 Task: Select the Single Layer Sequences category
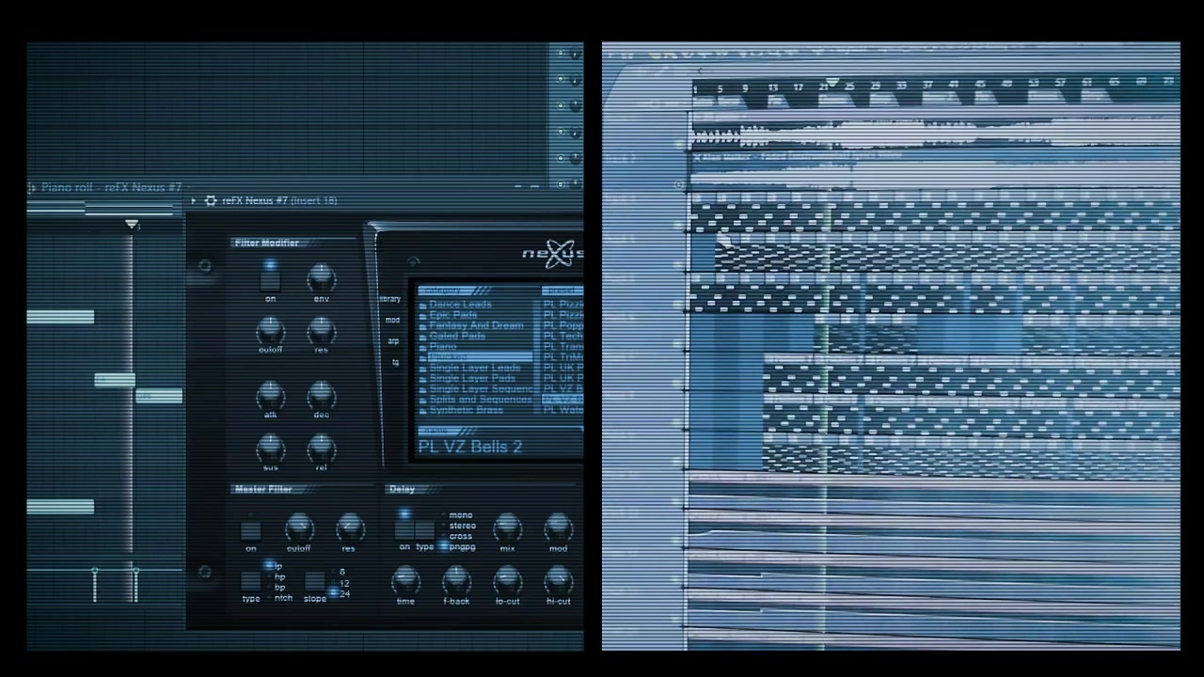[481, 389]
